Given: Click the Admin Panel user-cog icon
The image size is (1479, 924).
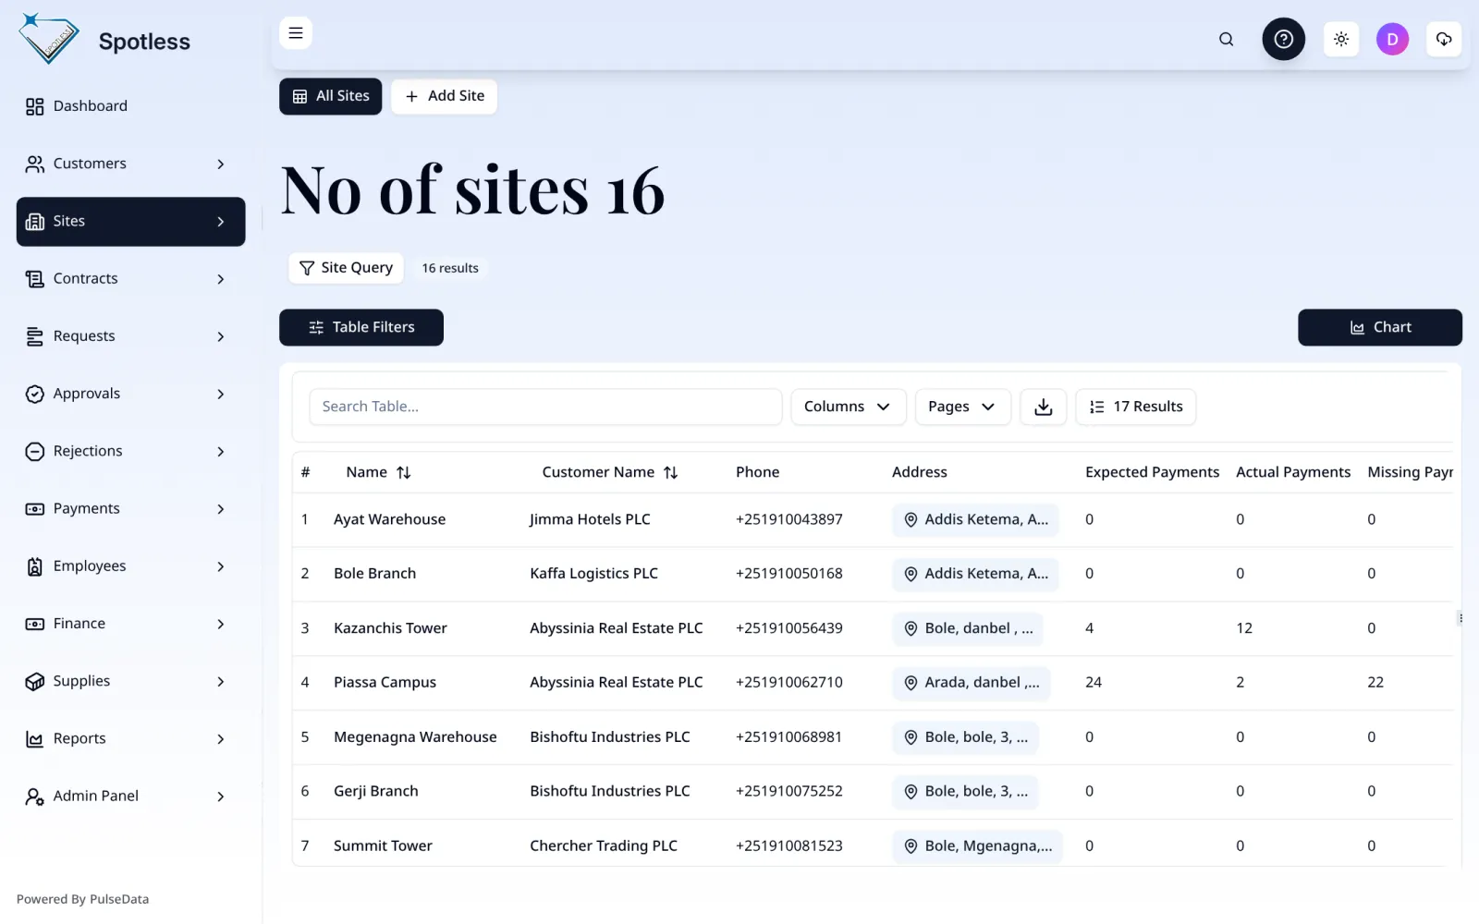Looking at the screenshot, I should (x=34, y=796).
